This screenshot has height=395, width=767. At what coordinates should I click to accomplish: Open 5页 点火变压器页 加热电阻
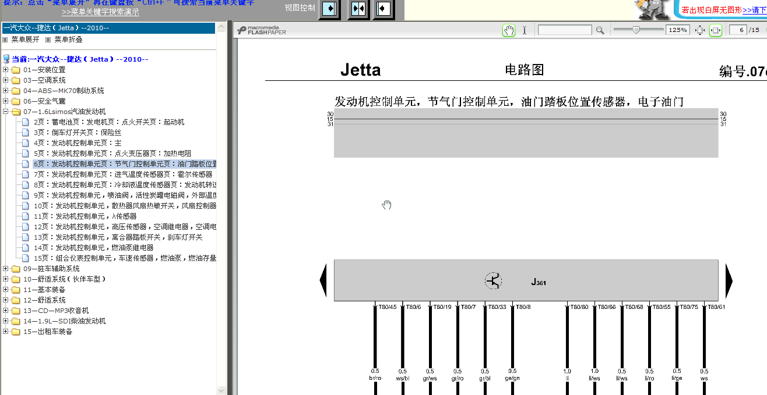[112, 154]
